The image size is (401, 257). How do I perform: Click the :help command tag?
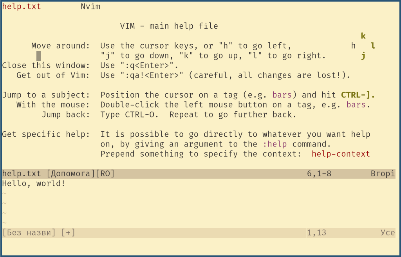click(275, 144)
